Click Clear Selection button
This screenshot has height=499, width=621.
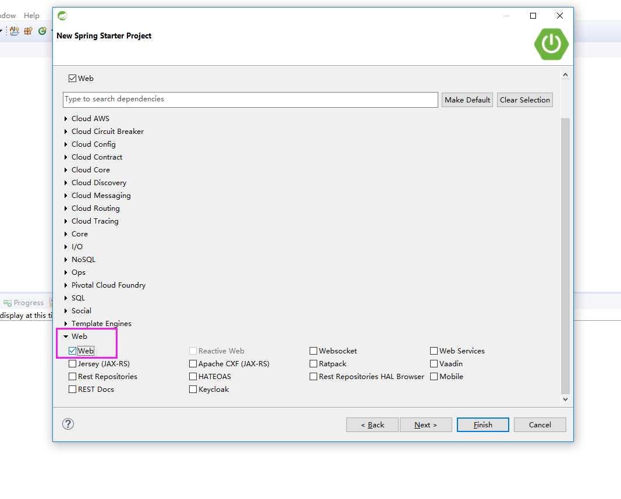click(525, 100)
